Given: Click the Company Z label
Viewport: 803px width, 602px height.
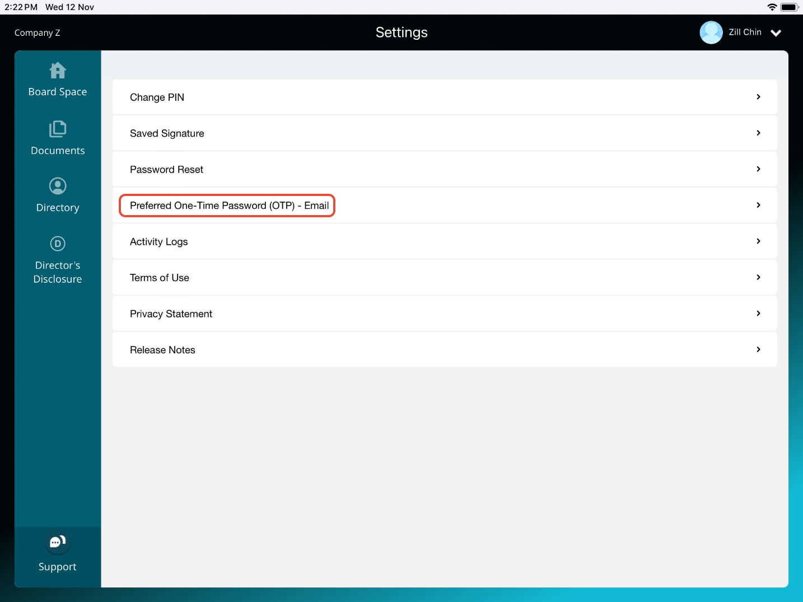Looking at the screenshot, I should (37, 33).
